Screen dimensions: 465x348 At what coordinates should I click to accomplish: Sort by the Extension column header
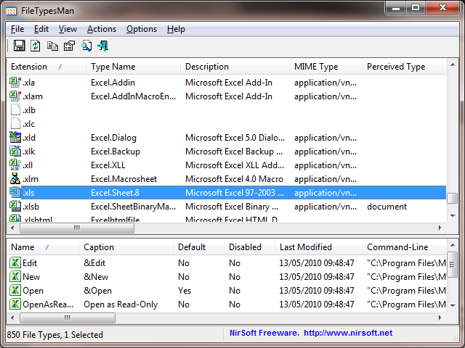pyautogui.click(x=46, y=67)
